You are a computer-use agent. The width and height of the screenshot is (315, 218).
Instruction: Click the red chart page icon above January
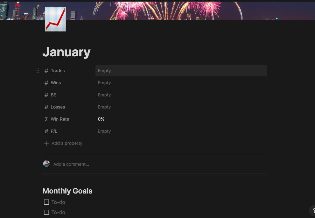(x=55, y=19)
